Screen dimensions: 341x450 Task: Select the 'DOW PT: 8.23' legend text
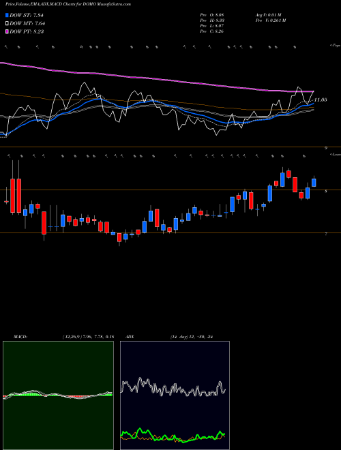[27, 31]
